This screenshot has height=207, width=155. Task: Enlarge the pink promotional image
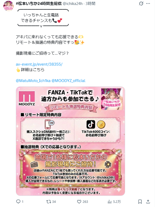70,141
